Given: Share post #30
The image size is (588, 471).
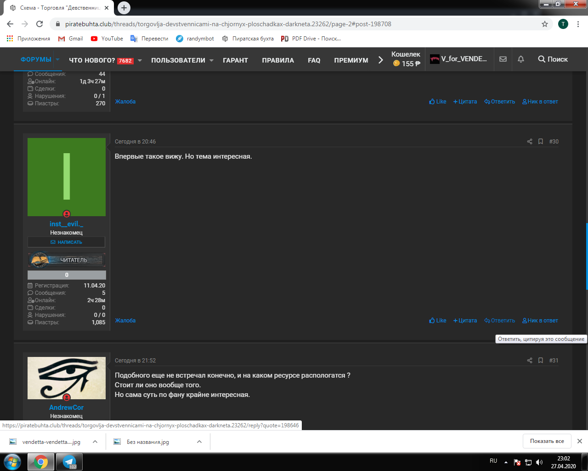Looking at the screenshot, I should tap(530, 142).
